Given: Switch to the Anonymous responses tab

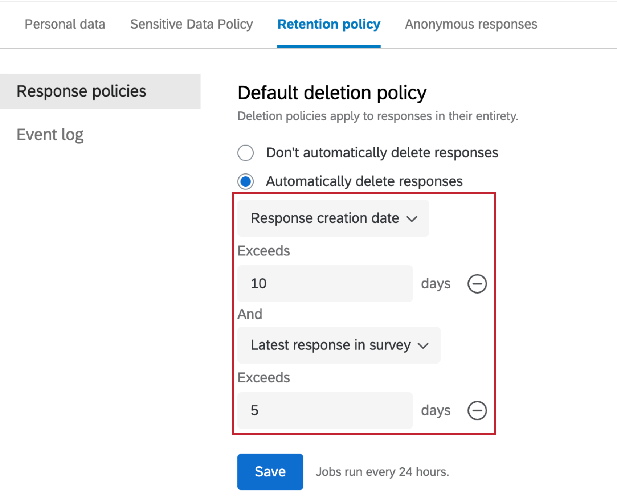Looking at the screenshot, I should tap(471, 24).
